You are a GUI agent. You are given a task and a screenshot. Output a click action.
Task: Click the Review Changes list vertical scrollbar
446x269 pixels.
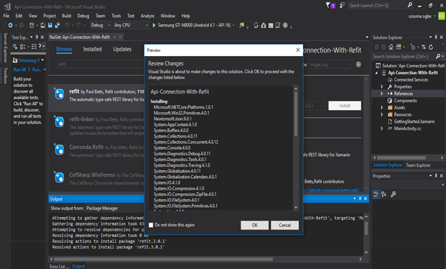[x=296, y=113]
